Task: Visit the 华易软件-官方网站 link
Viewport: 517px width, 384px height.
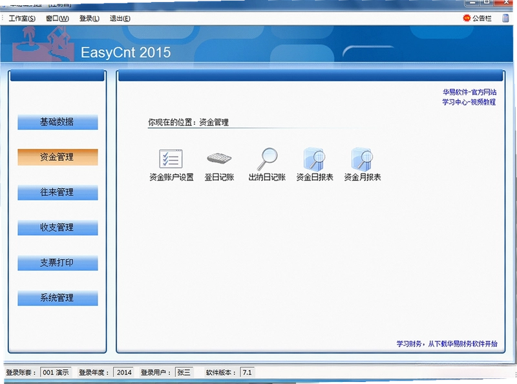Action: pos(470,92)
